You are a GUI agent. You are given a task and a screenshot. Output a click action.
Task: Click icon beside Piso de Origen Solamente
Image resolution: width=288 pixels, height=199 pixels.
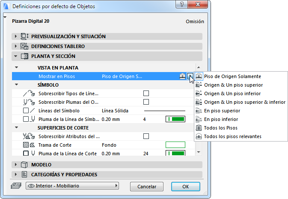(x=199, y=76)
